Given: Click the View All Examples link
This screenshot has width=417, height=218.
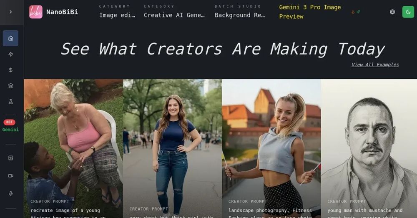Looking at the screenshot, I should click(375, 65).
